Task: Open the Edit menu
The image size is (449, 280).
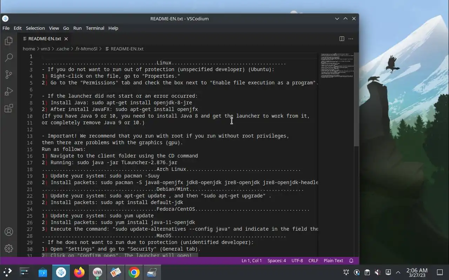Action: pyautogui.click(x=18, y=28)
